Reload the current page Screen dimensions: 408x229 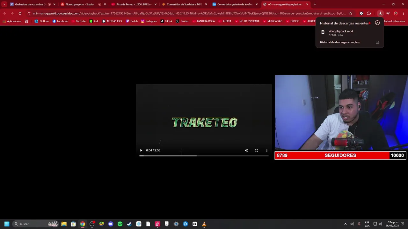(x=20, y=13)
